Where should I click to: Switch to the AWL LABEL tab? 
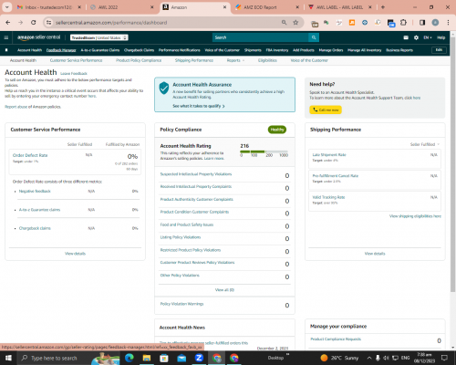point(340,7)
